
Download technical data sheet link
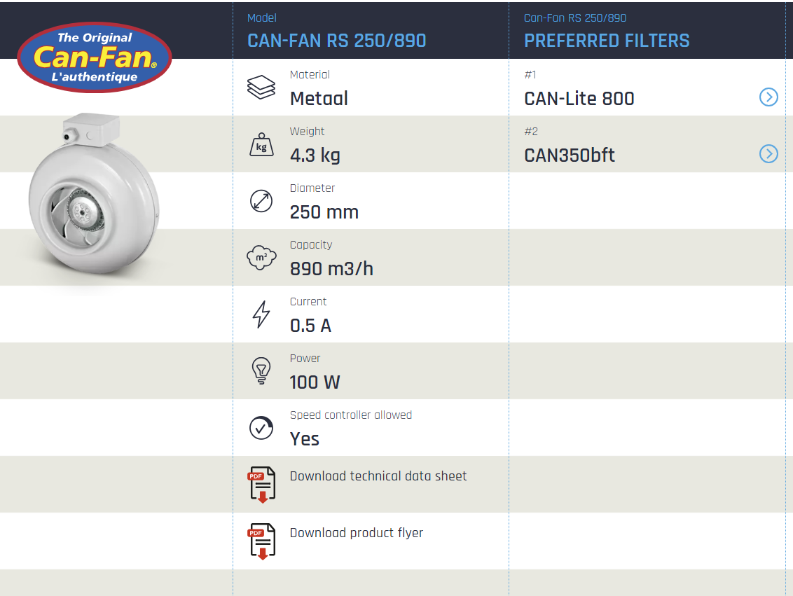click(378, 476)
